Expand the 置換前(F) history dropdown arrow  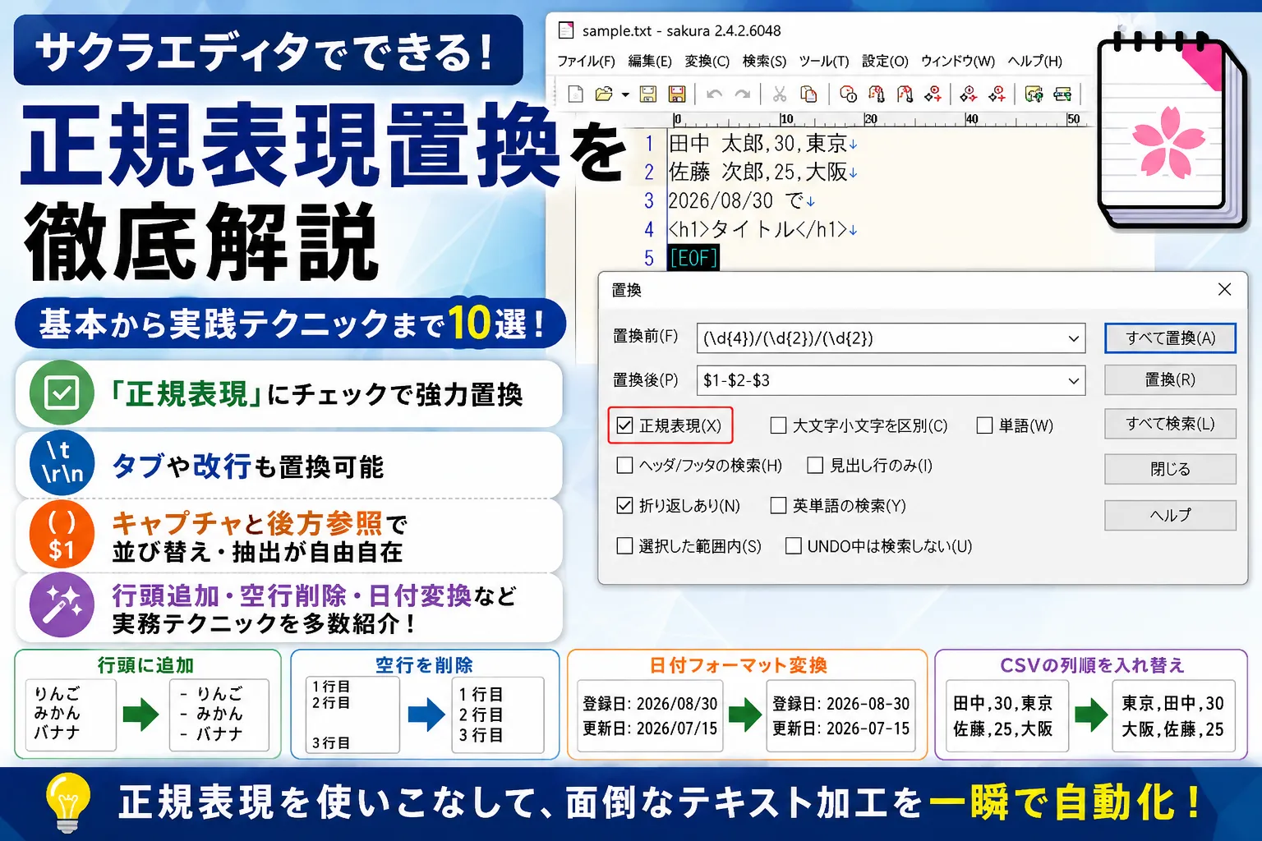pyautogui.click(x=1073, y=338)
